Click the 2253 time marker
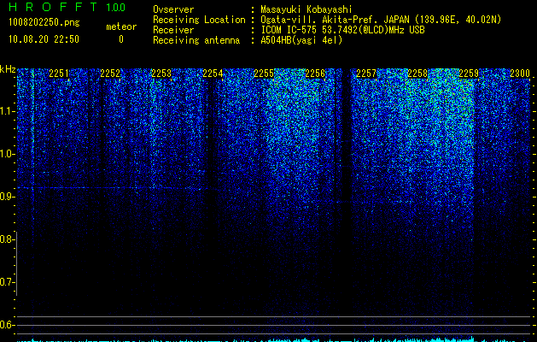The width and height of the screenshot is (537, 342). click(161, 74)
